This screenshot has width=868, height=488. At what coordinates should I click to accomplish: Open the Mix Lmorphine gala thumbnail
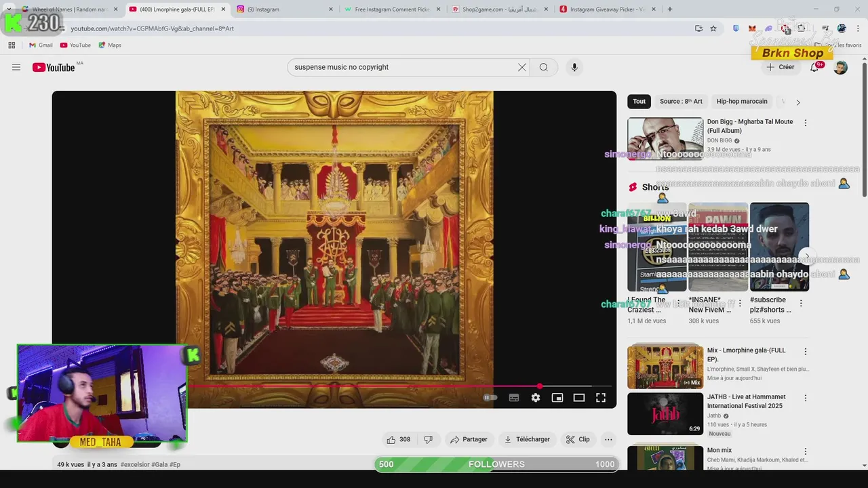(665, 367)
